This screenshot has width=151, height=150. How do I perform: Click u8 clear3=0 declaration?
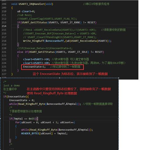pos(26,11)
